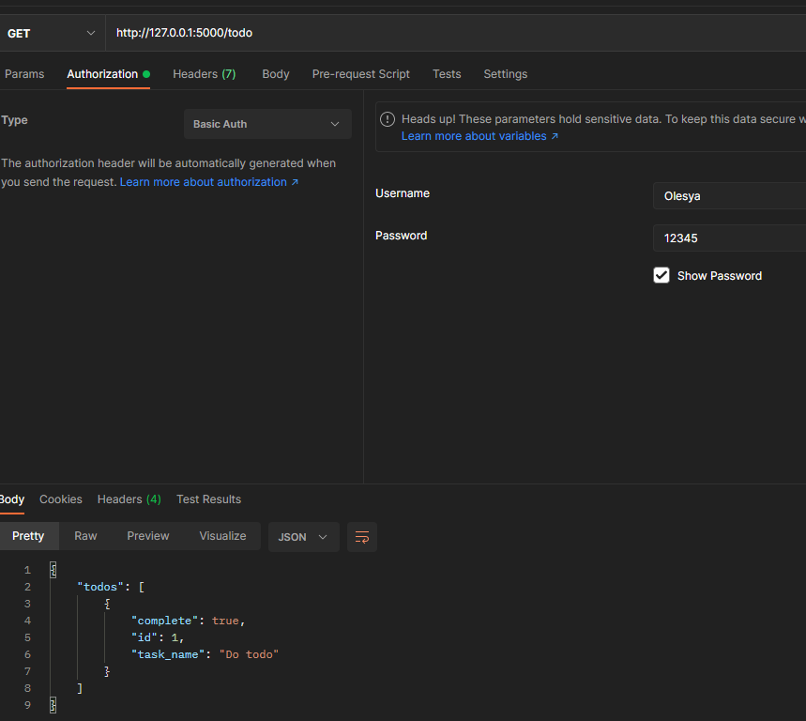Viewport: 806px width, 721px height.
Task: Open the request method dropdown chevron
Action: pos(90,33)
